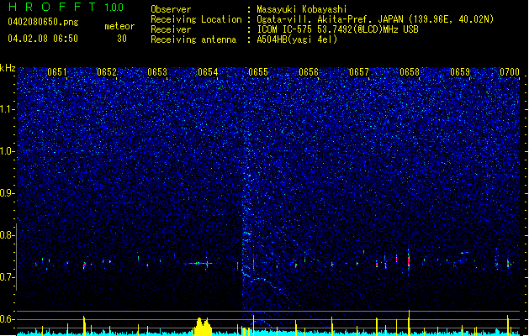The width and height of the screenshot is (529, 336).
Task: Click the Receiving antenna label
Action: (x=193, y=39)
